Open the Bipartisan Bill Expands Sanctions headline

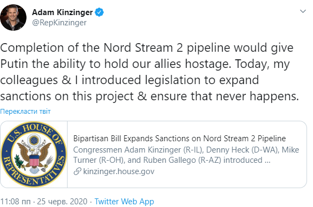179,139
